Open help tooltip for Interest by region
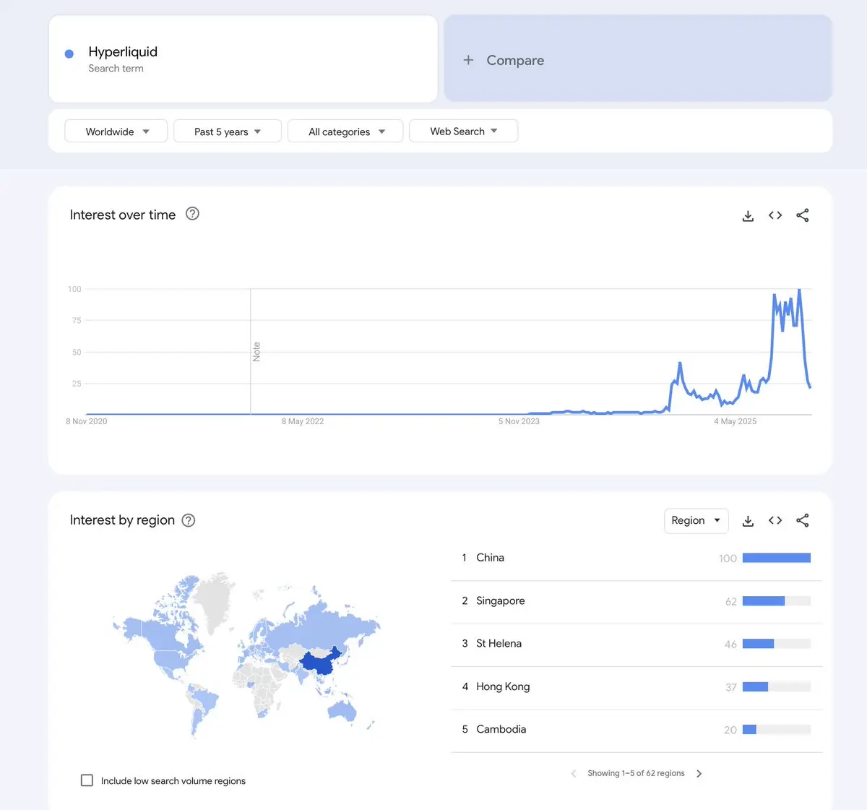This screenshot has height=810, width=867. click(189, 520)
